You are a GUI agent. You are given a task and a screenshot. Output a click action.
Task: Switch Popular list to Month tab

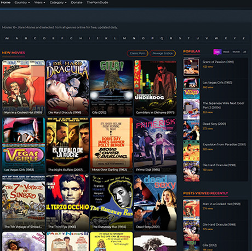click(236, 52)
